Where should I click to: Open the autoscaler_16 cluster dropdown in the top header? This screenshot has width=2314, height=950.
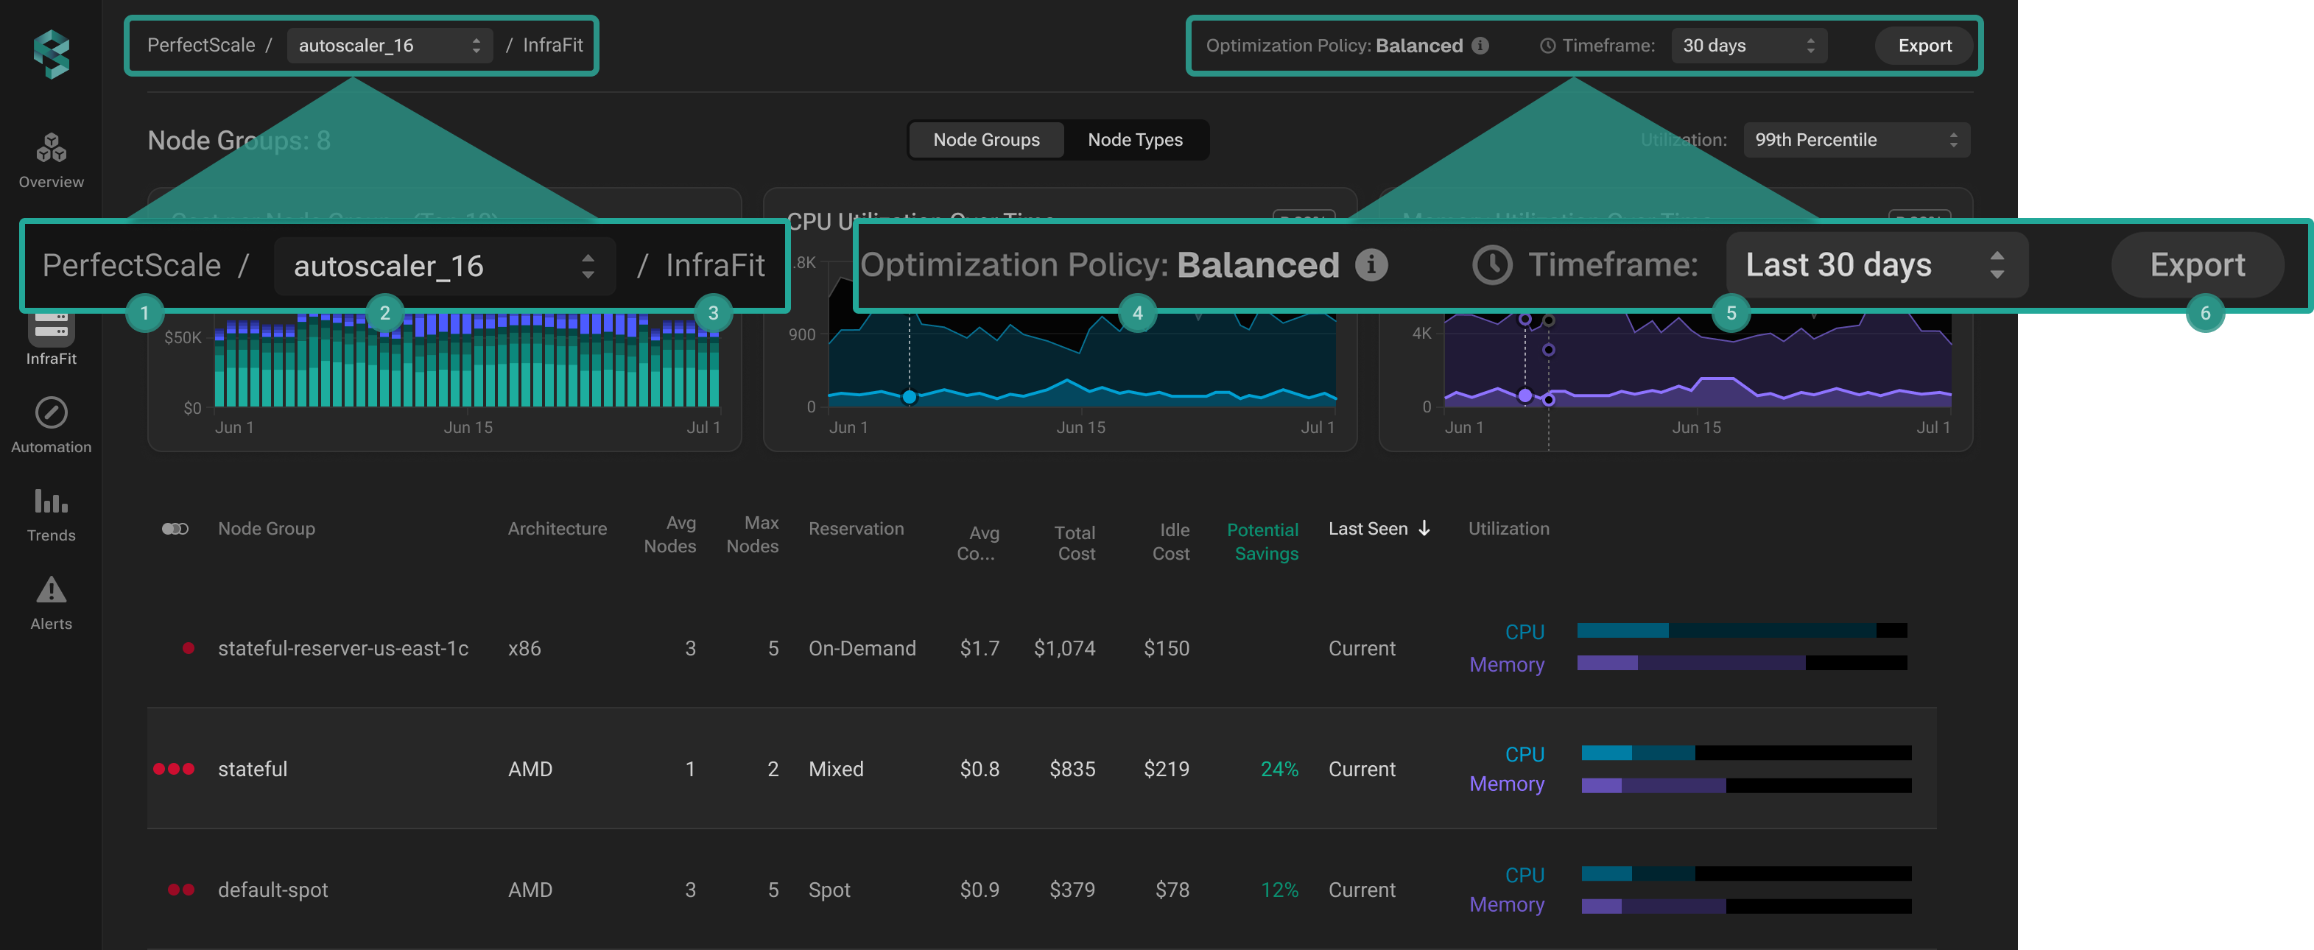click(390, 46)
